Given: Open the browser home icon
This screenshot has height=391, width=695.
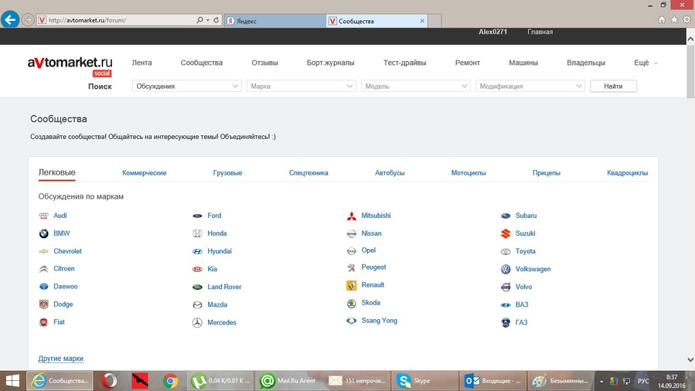Looking at the screenshot, I should coord(662,19).
